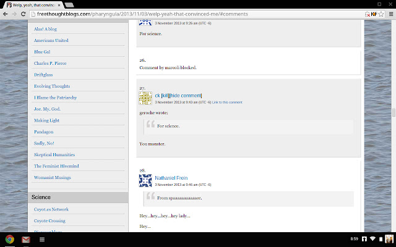This screenshot has width=396, height=247.
Task: Open Chrome from the shelf
Action: click(10, 239)
